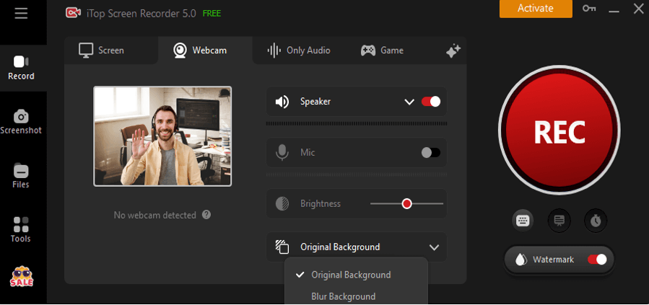Click the No webcam detected text
The height and width of the screenshot is (305, 649).
coord(154,216)
